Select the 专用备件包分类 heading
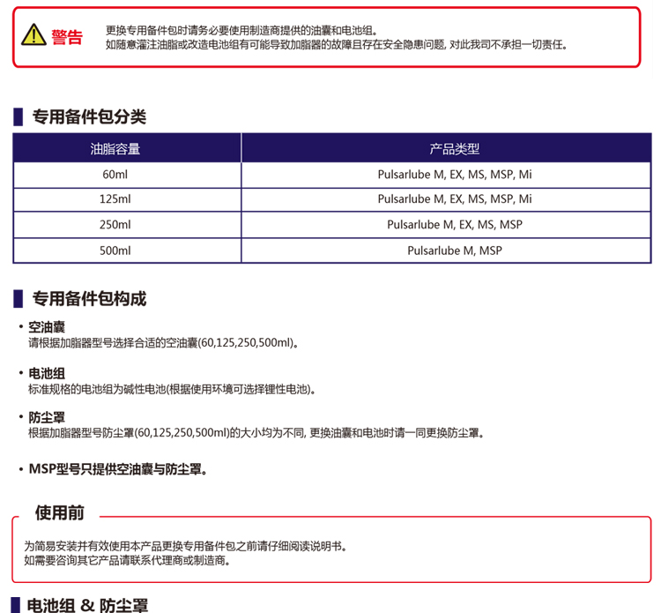 (89, 116)
